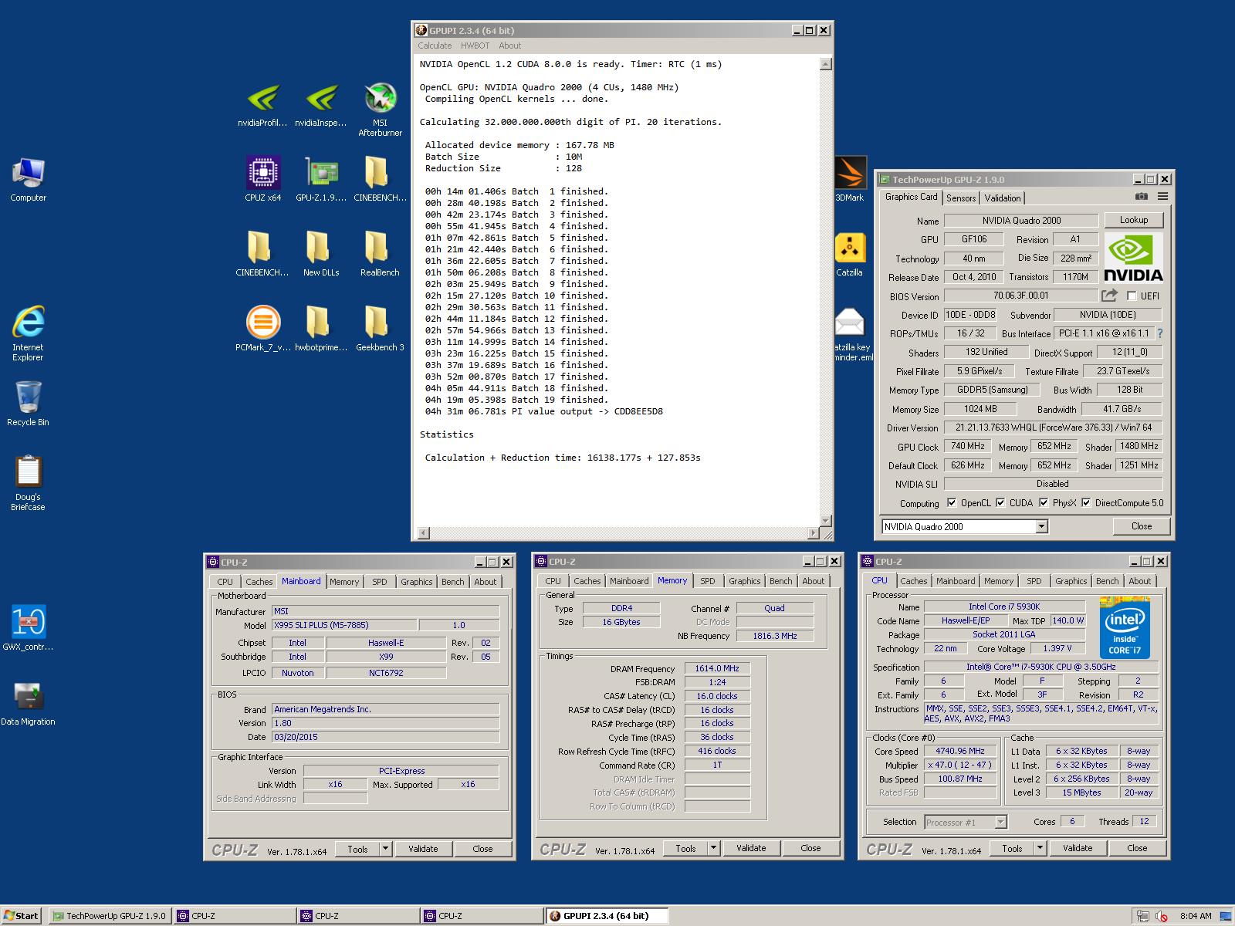Open the Catzilla key reminder email file
This screenshot has height=926, width=1235.
pos(850,333)
